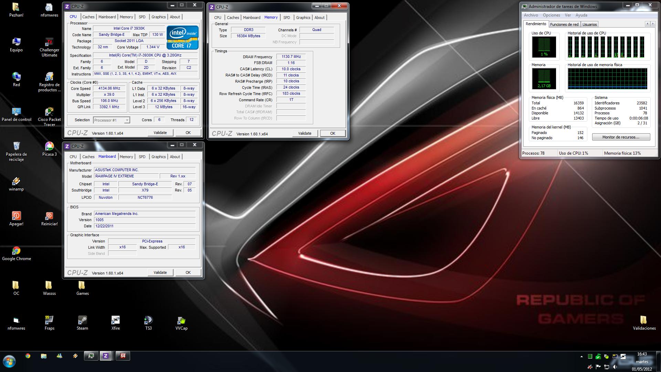Screen dimensions: 661x372
Task: Select the Fraps desktop icon
Action: (49, 323)
